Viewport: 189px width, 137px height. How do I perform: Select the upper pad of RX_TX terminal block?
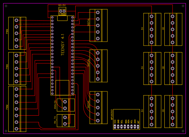click(x=65, y=117)
